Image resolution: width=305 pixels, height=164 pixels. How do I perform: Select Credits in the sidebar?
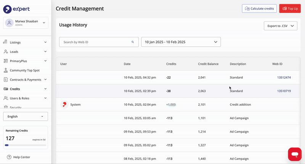coord(15,89)
